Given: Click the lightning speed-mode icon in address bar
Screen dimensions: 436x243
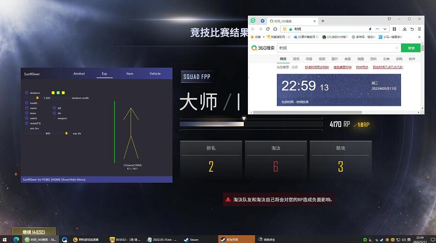Looking at the screenshot, I should [370, 29].
